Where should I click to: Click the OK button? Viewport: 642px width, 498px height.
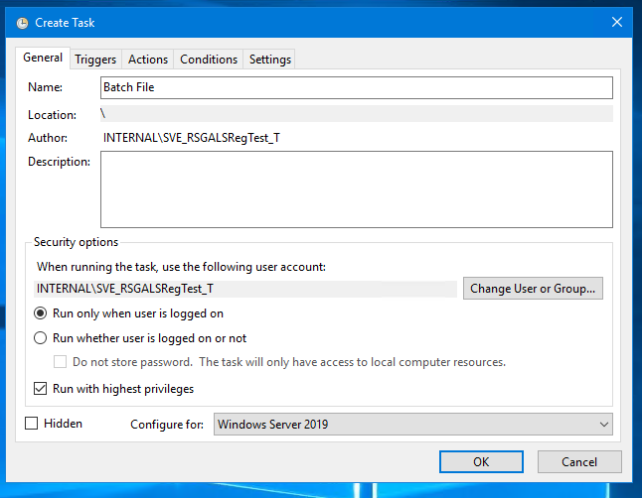[x=481, y=461]
